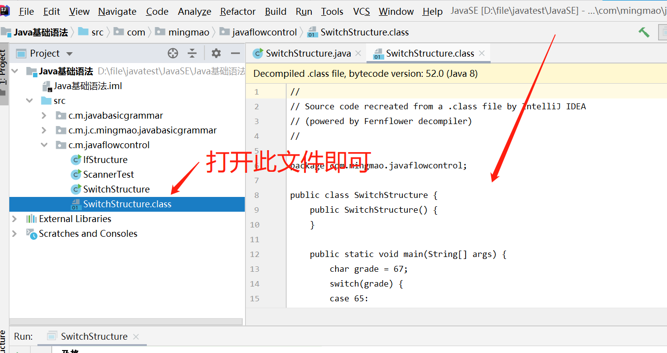
Task: Expand the c.m.javabasicgrammar package
Action: point(44,116)
